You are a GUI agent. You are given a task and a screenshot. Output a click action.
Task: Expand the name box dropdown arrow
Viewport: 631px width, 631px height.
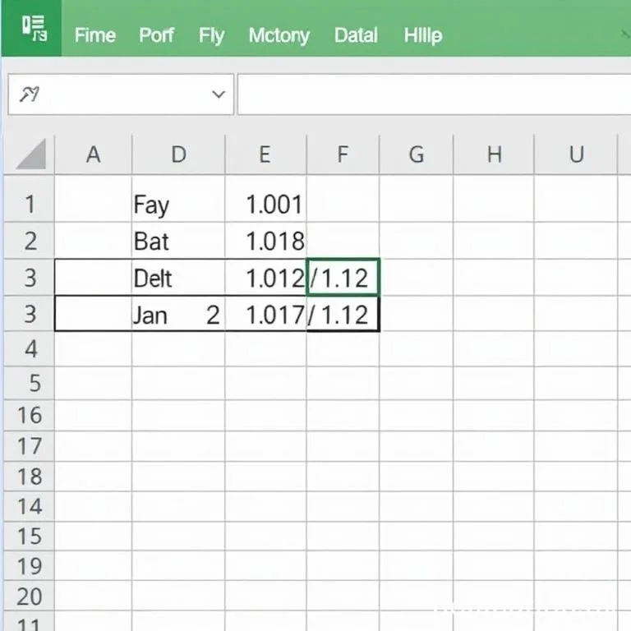pyautogui.click(x=219, y=94)
